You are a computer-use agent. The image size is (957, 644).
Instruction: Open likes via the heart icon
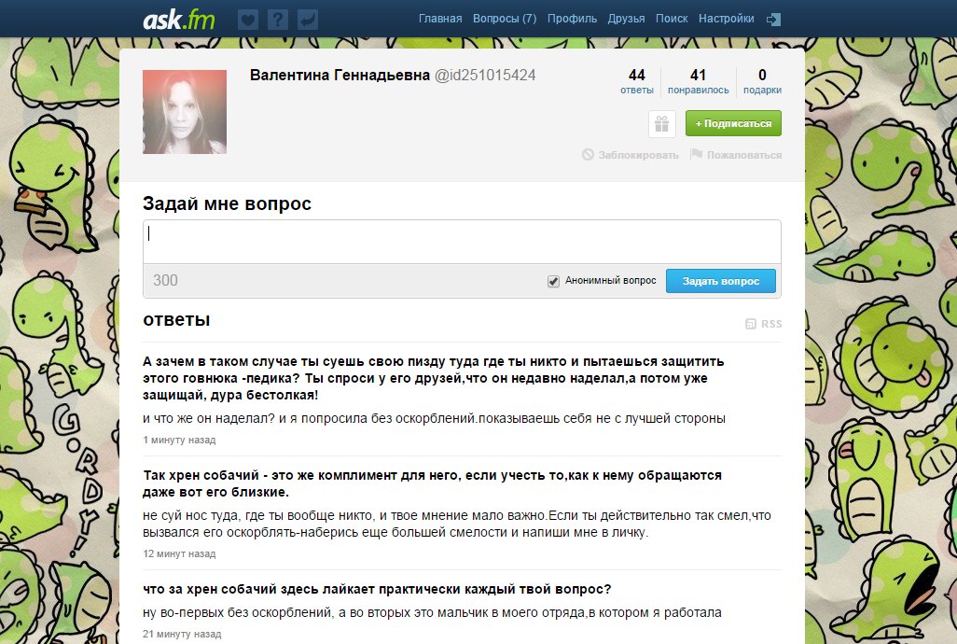248,19
